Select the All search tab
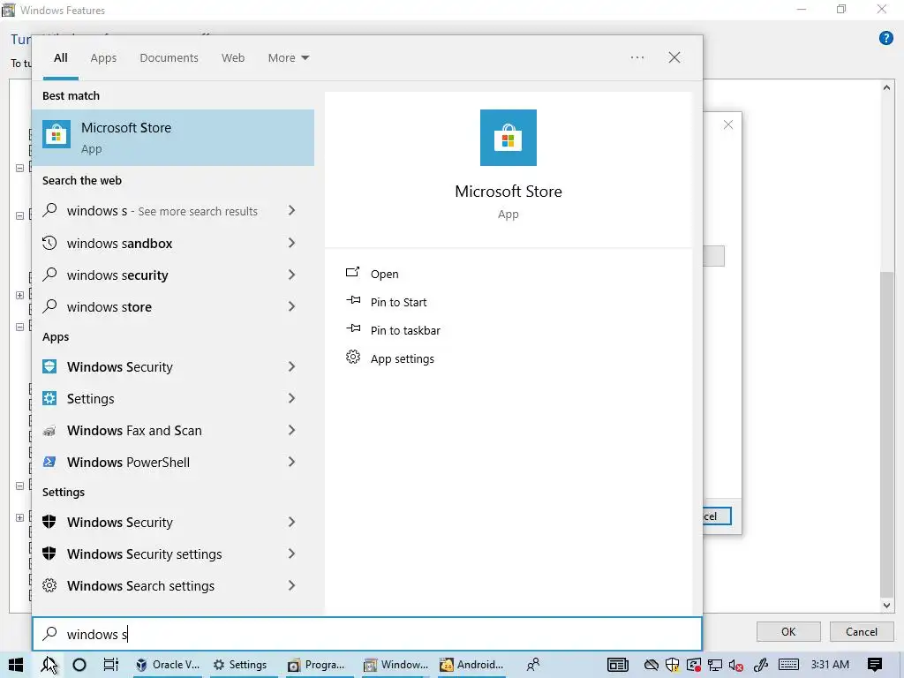Image resolution: width=904 pixels, height=678 pixels. (x=61, y=57)
